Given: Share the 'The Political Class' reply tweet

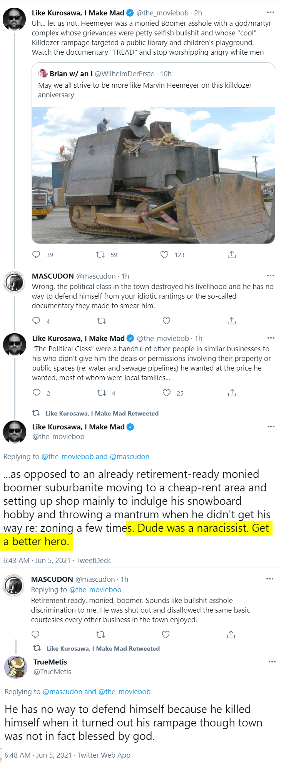Looking at the screenshot, I should (232, 392).
